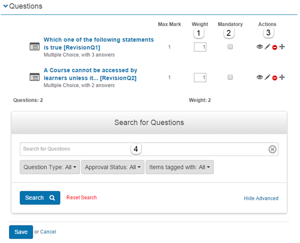Mark RevisionQ2 question as mandatory

tap(230, 77)
